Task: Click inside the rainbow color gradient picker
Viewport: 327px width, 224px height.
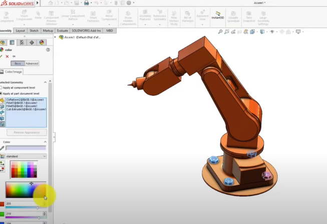Action: 23,189
